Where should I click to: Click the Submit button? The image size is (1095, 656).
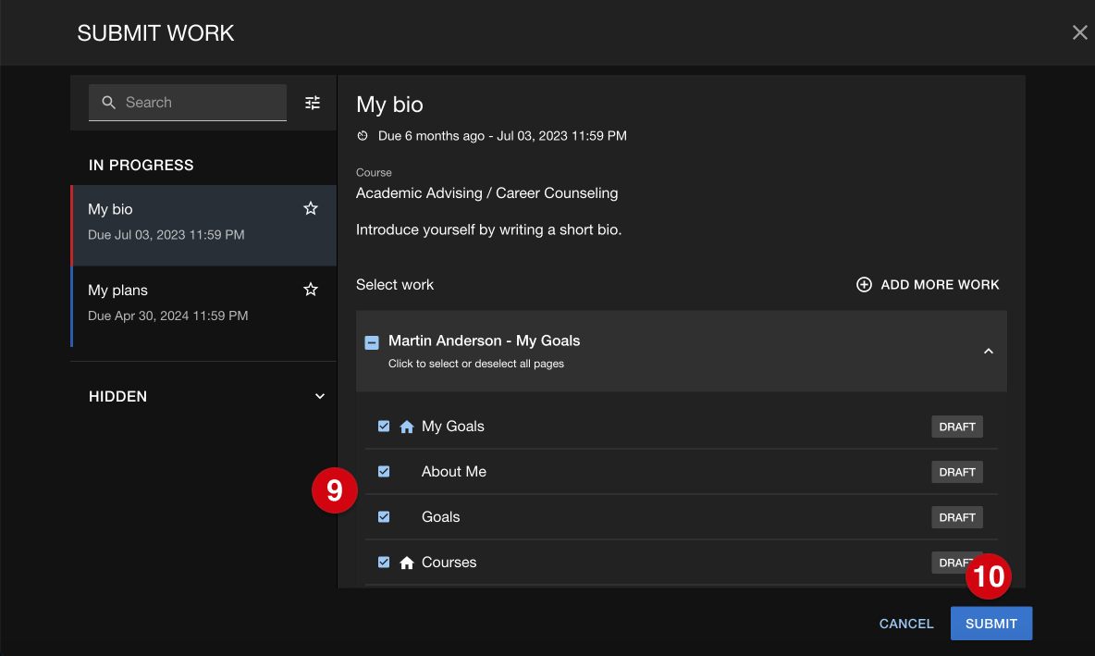point(990,624)
